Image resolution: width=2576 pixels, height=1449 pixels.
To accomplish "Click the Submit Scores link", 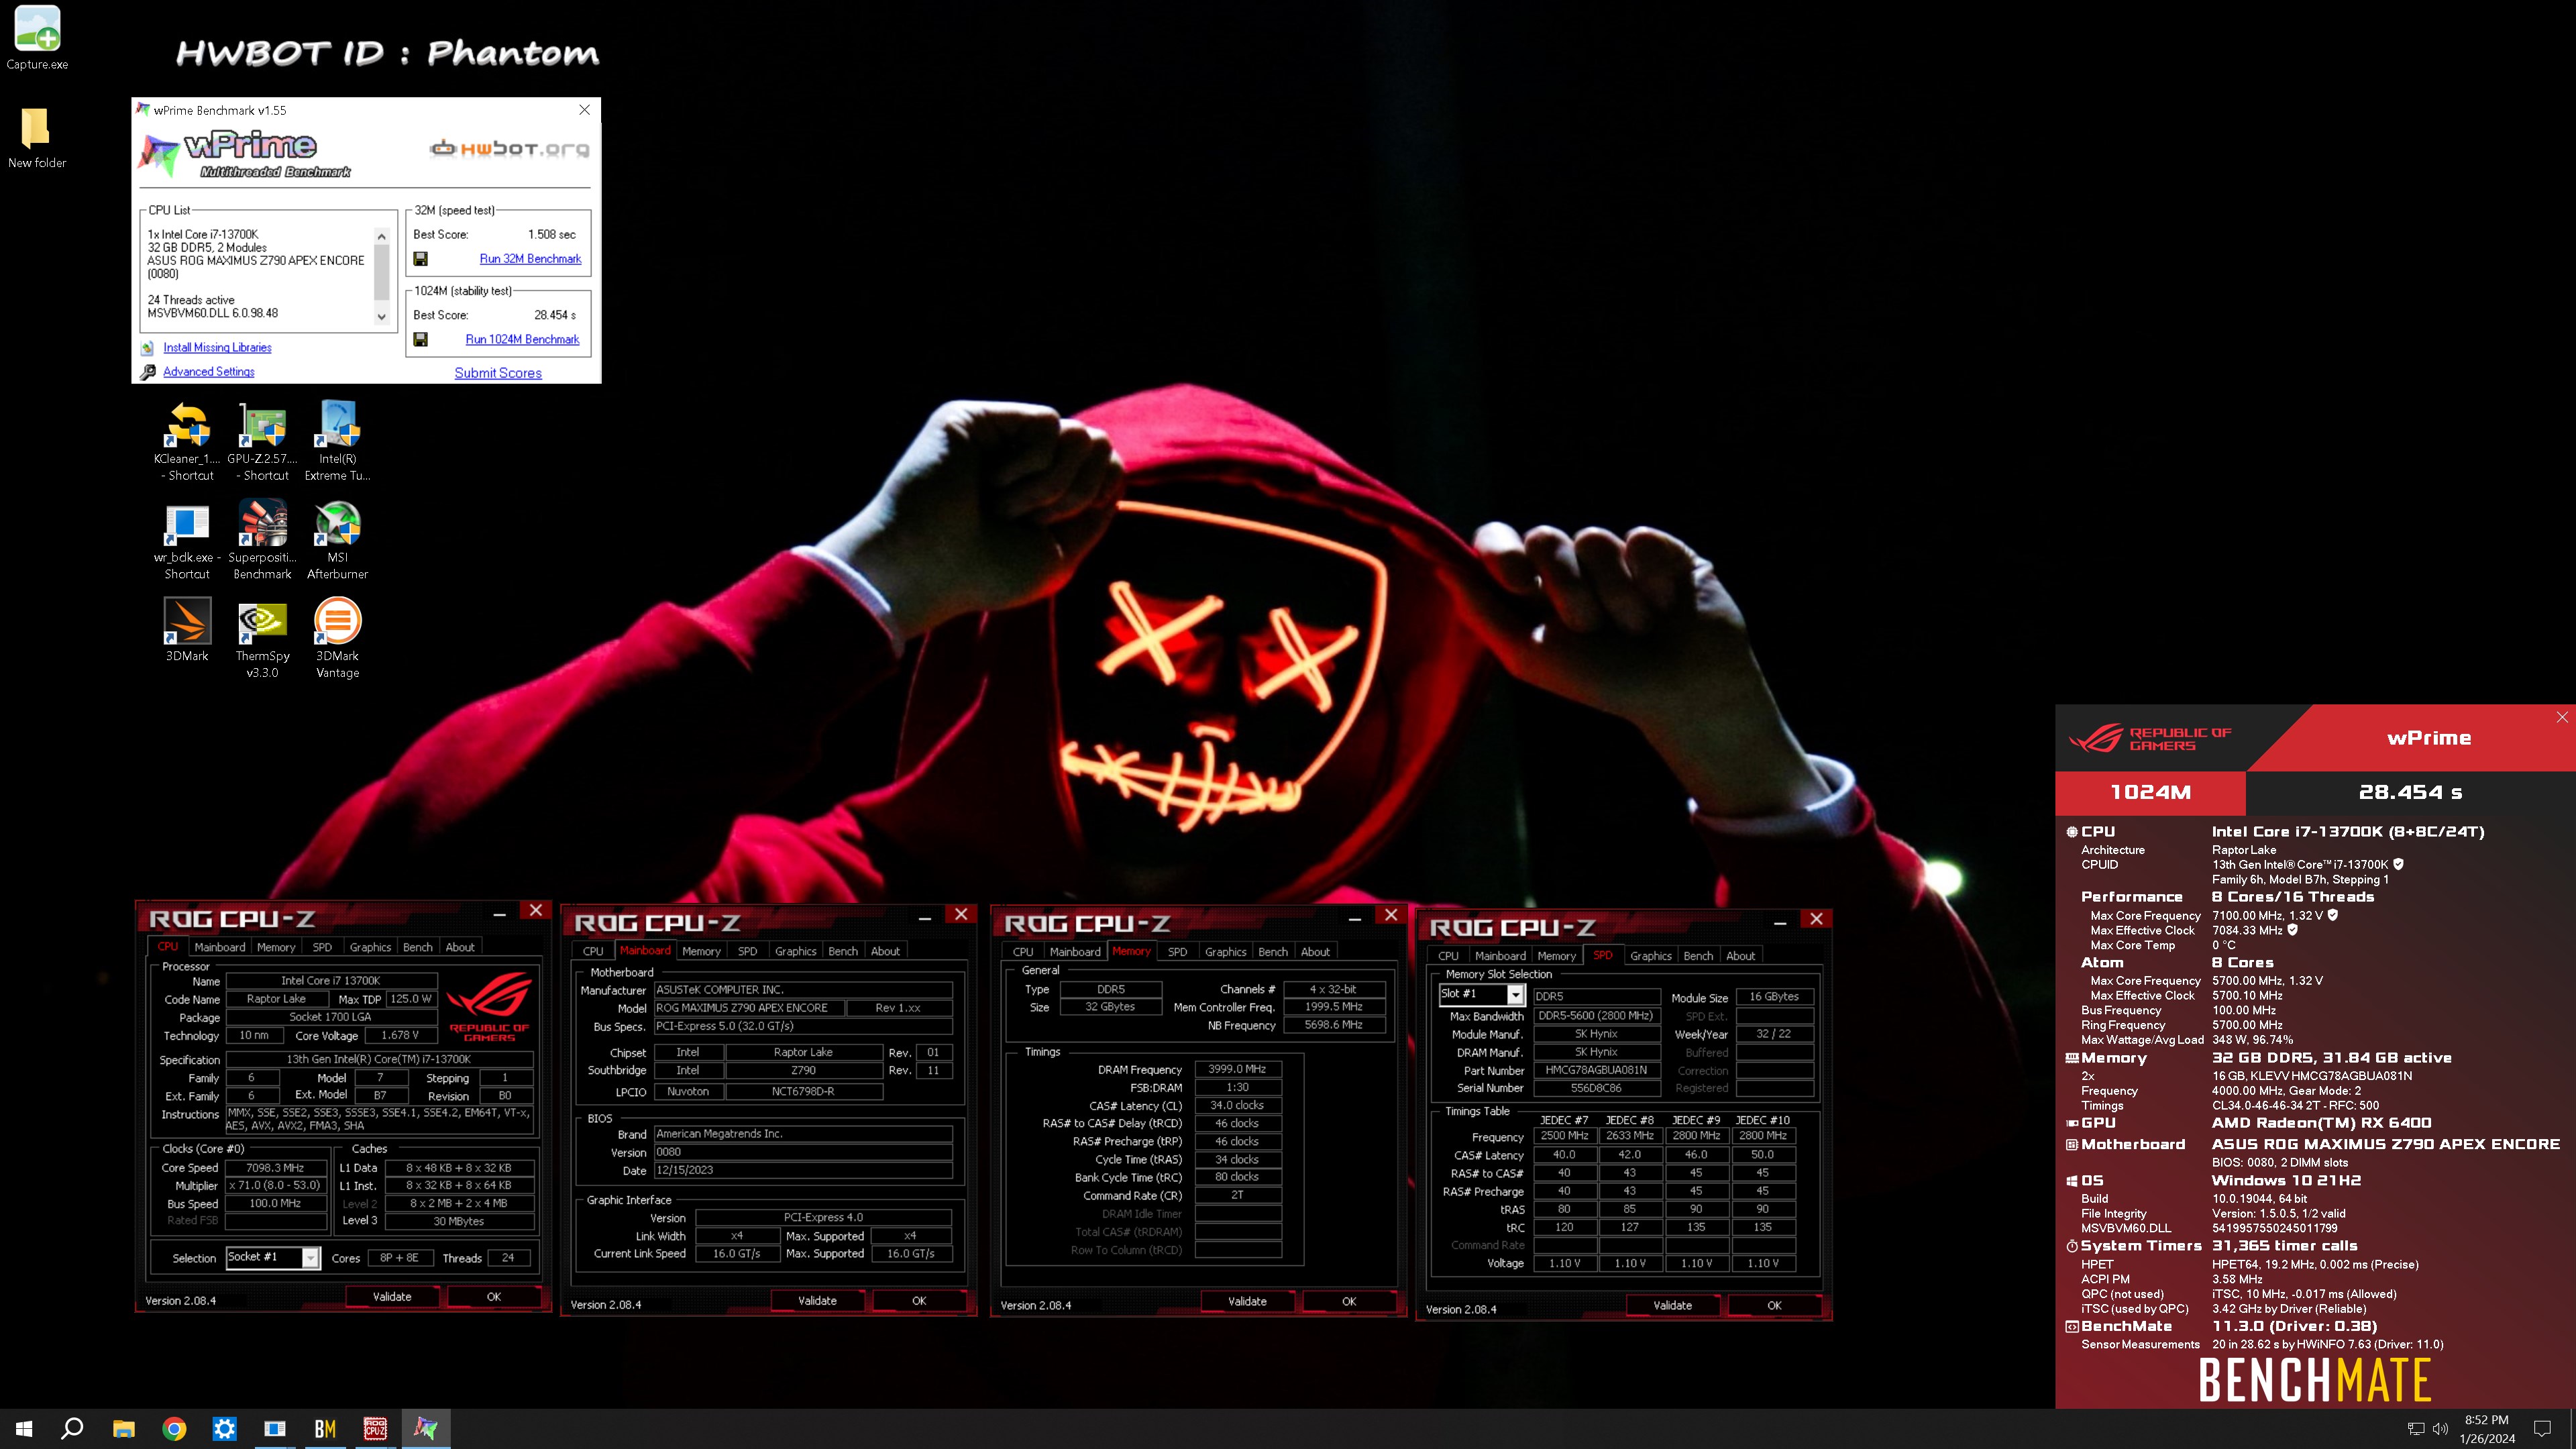I will click(x=498, y=373).
